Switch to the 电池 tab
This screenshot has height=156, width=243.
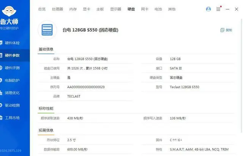tap(158, 9)
